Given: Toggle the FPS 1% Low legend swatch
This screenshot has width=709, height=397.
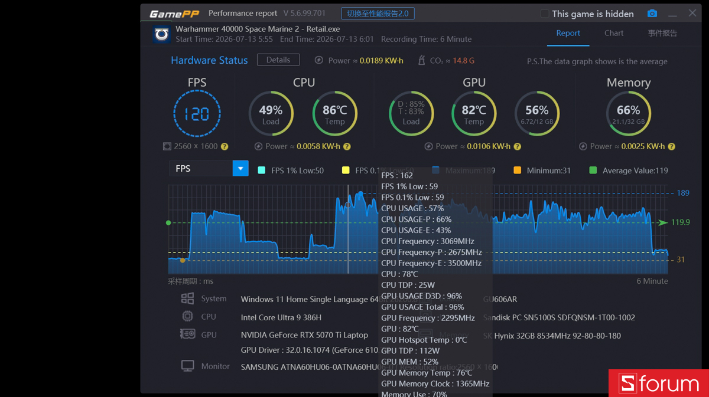Looking at the screenshot, I should pyautogui.click(x=262, y=170).
